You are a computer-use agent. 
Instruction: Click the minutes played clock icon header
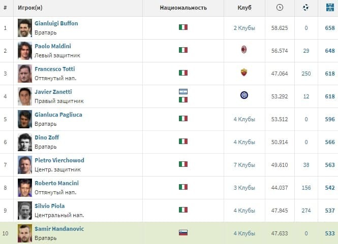pos(280,8)
